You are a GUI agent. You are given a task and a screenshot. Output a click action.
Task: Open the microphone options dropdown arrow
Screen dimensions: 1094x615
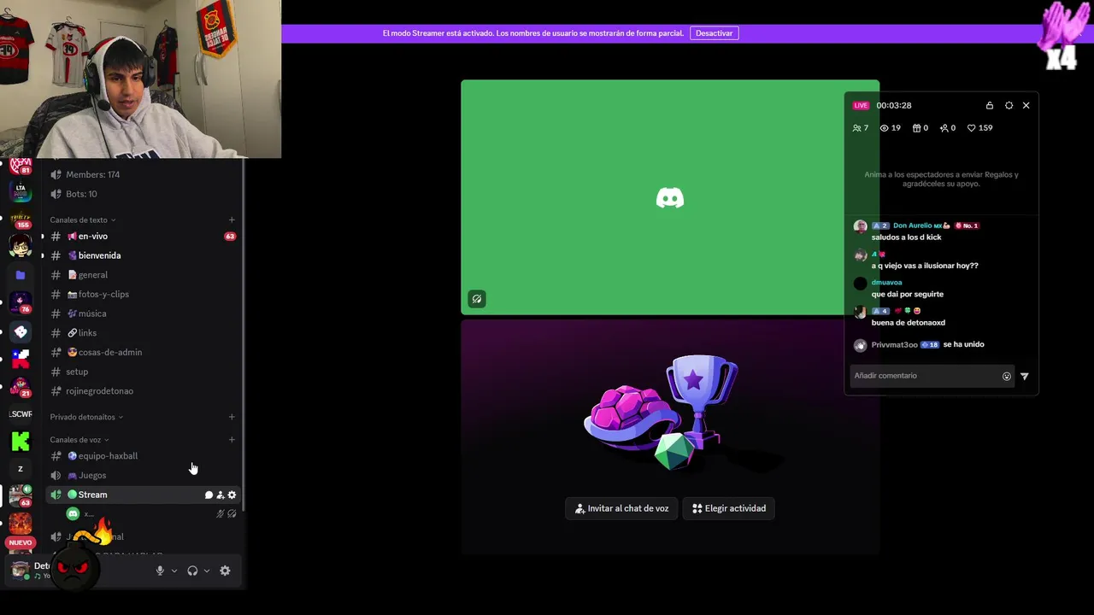pos(174,571)
